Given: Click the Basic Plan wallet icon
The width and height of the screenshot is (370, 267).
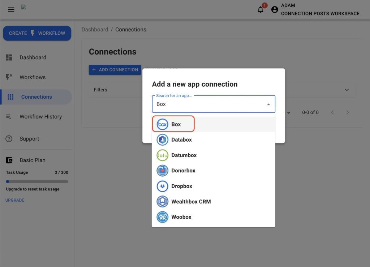Looking at the screenshot, I should click(x=9, y=160).
